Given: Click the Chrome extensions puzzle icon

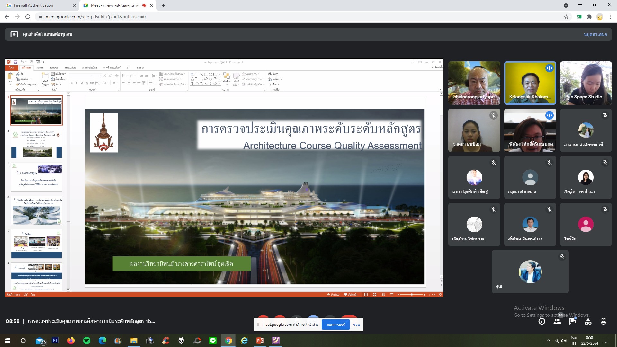Looking at the screenshot, I should (589, 17).
